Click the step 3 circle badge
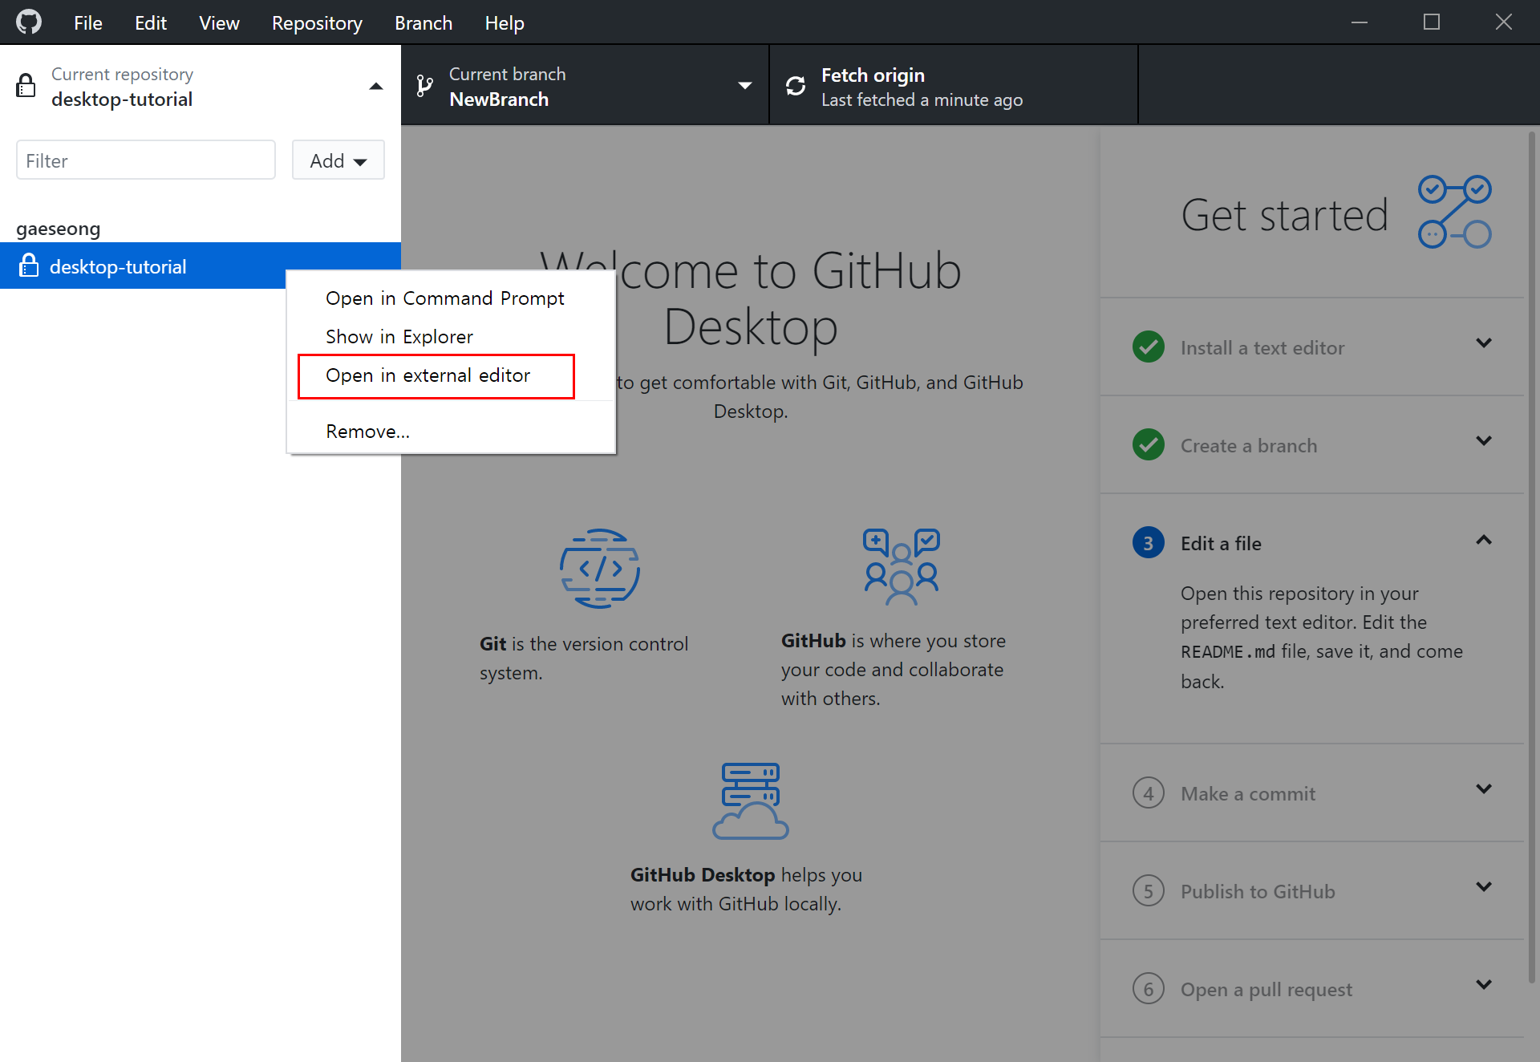This screenshot has height=1062, width=1540. click(1149, 543)
